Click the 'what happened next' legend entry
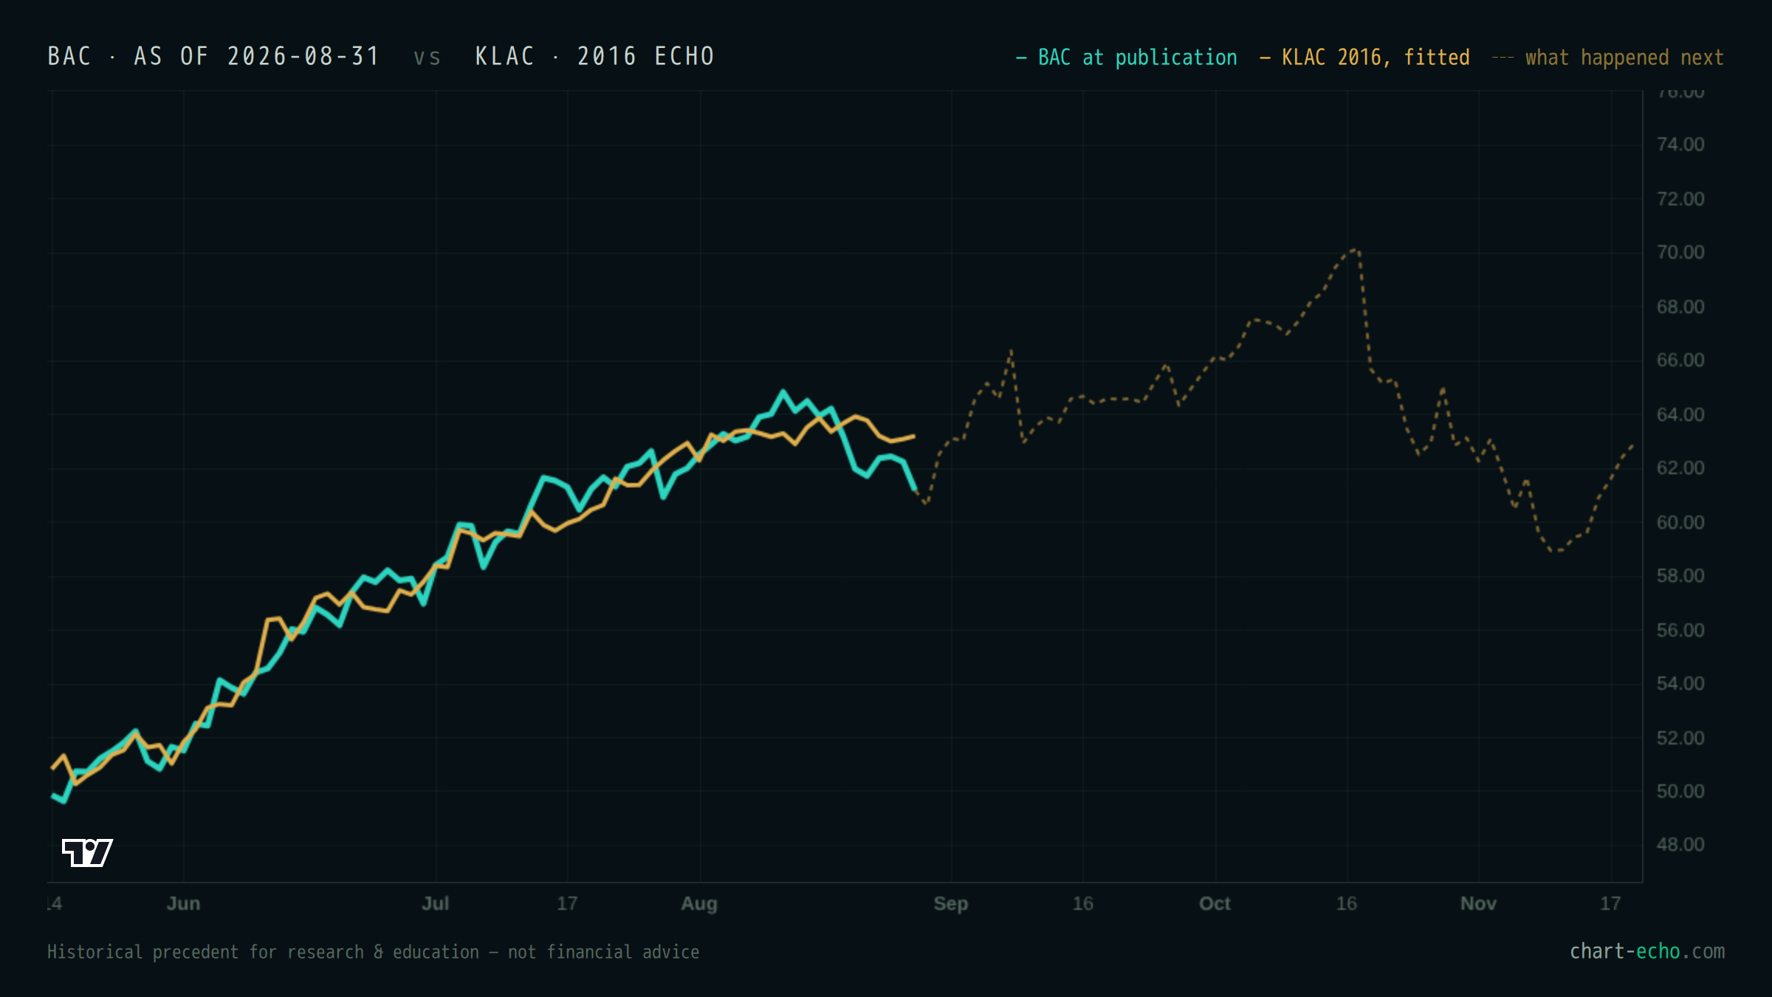 tap(1608, 58)
